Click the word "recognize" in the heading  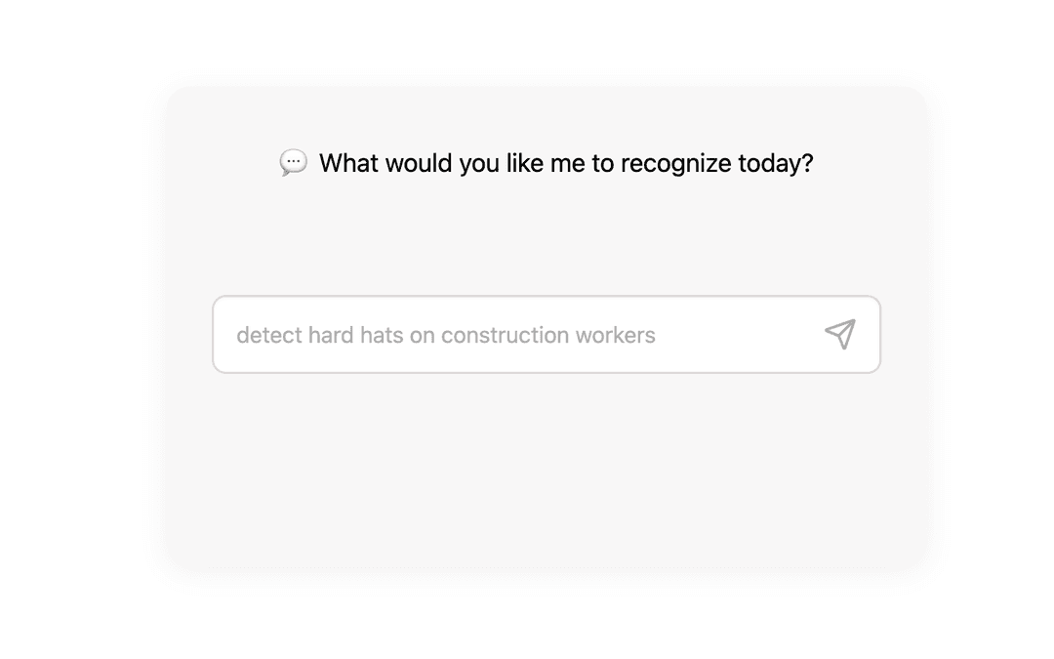point(675,163)
